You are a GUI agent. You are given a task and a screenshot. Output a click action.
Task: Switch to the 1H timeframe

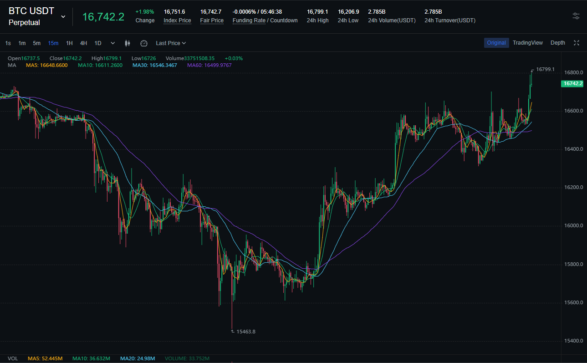pyautogui.click(x=69, y=43)
